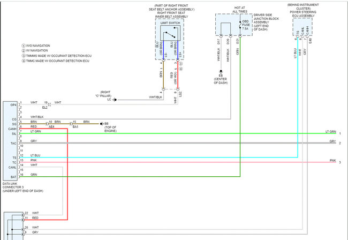Click the OP4 pin label
The image size is (348, 240).
click(x=13, y=105)
